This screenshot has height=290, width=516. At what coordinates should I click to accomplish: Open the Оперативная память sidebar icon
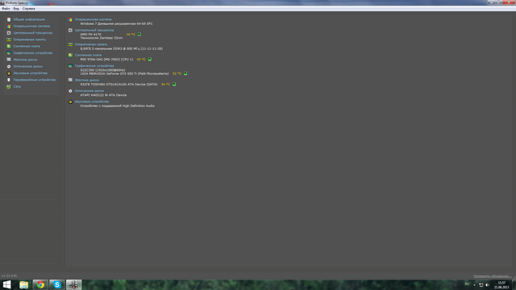tap(9, 39)
